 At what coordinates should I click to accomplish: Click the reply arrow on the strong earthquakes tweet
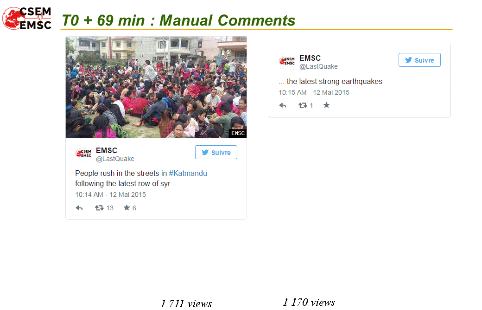click(x=283, y=106)
